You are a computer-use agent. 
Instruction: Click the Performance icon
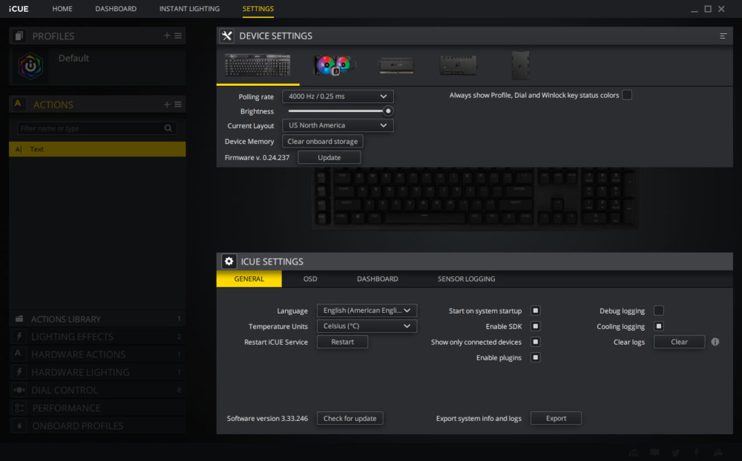click(x=19, y=408)
